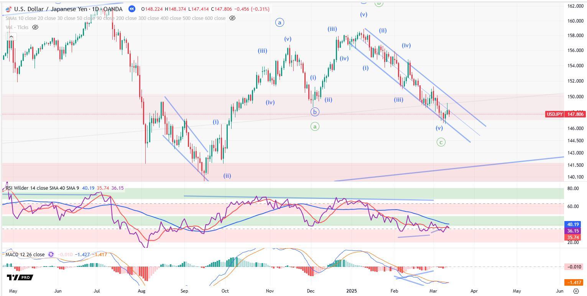
Task: Collapse the indicator legend with chevron
Action: click(x=11, y=37)
